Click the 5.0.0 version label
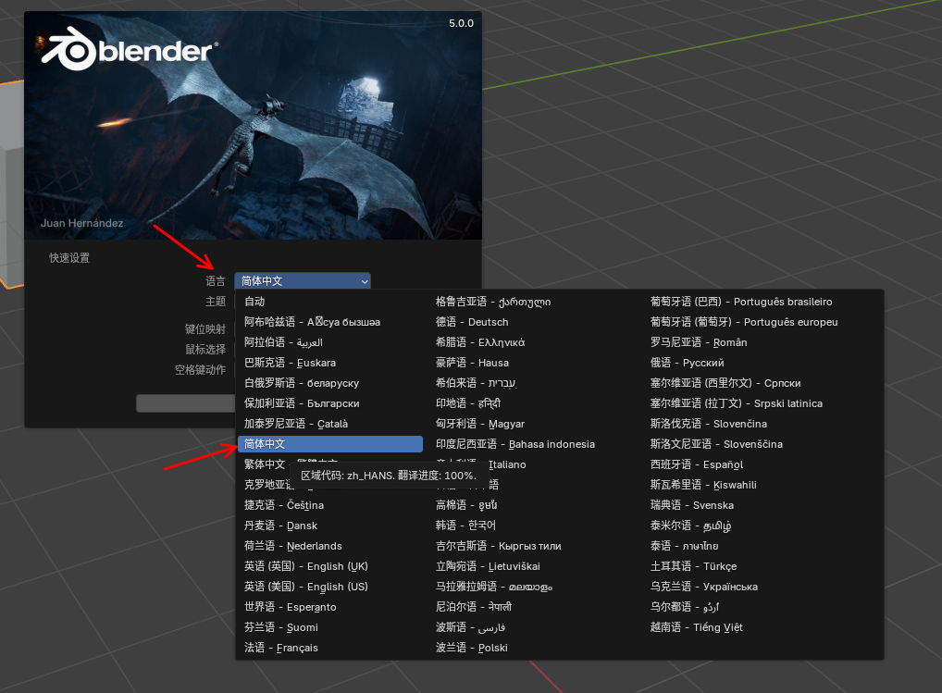 (x=462, y=23)
